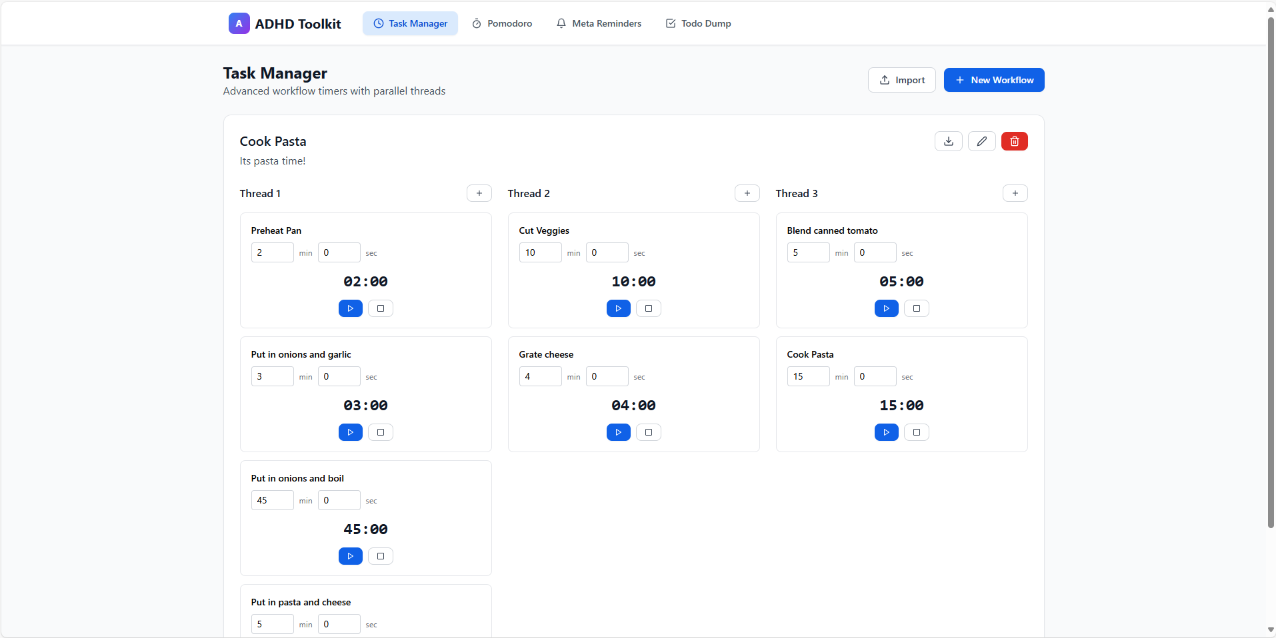Focus the Preheat Pan seconds field
The image size is (1276, 638).
(x=339, y=252)
